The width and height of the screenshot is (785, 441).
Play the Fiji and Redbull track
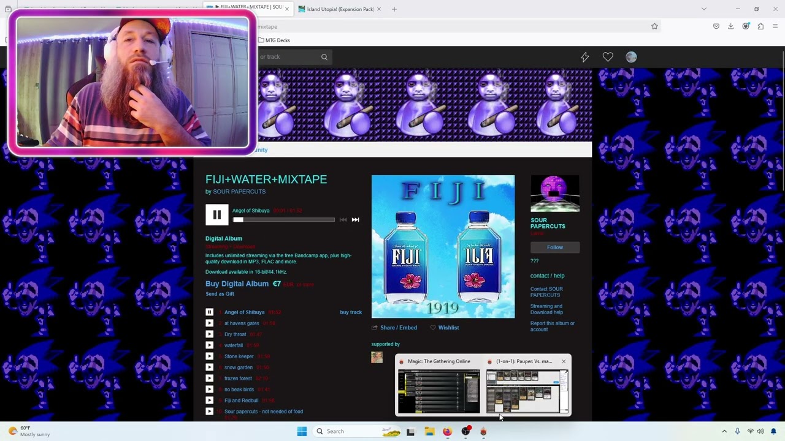point(209,401)
